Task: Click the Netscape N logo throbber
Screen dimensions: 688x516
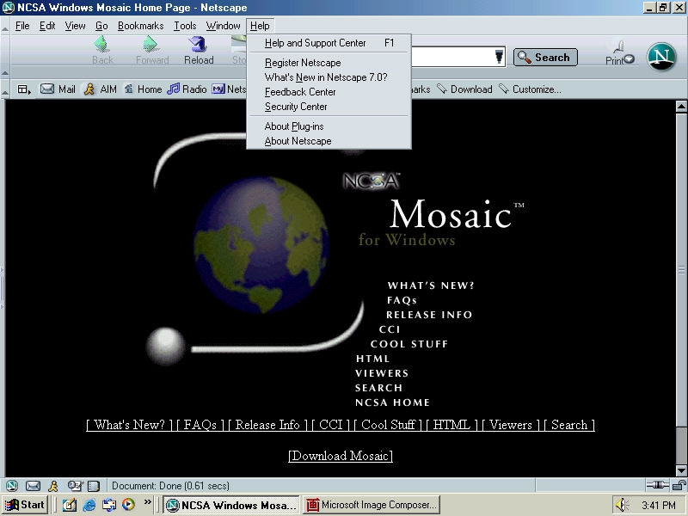Action: click(661, 57)
